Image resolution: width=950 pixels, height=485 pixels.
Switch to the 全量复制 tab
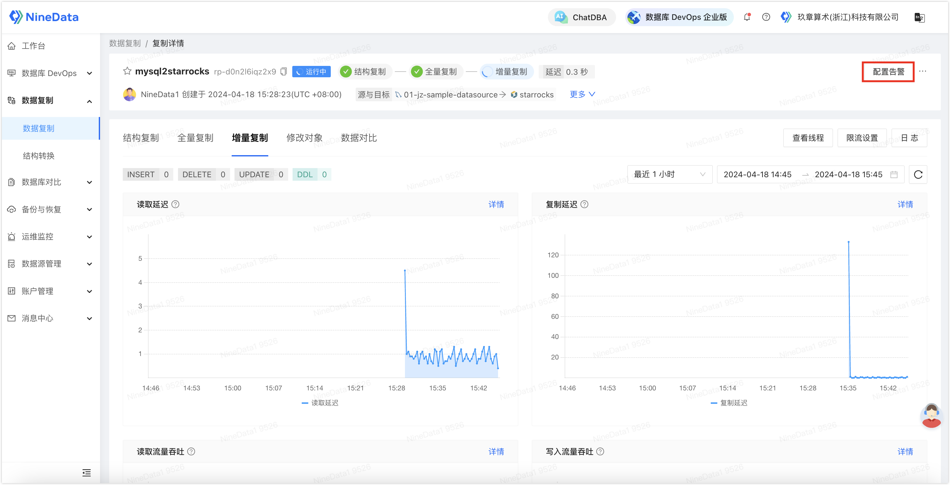click(195, 138)
